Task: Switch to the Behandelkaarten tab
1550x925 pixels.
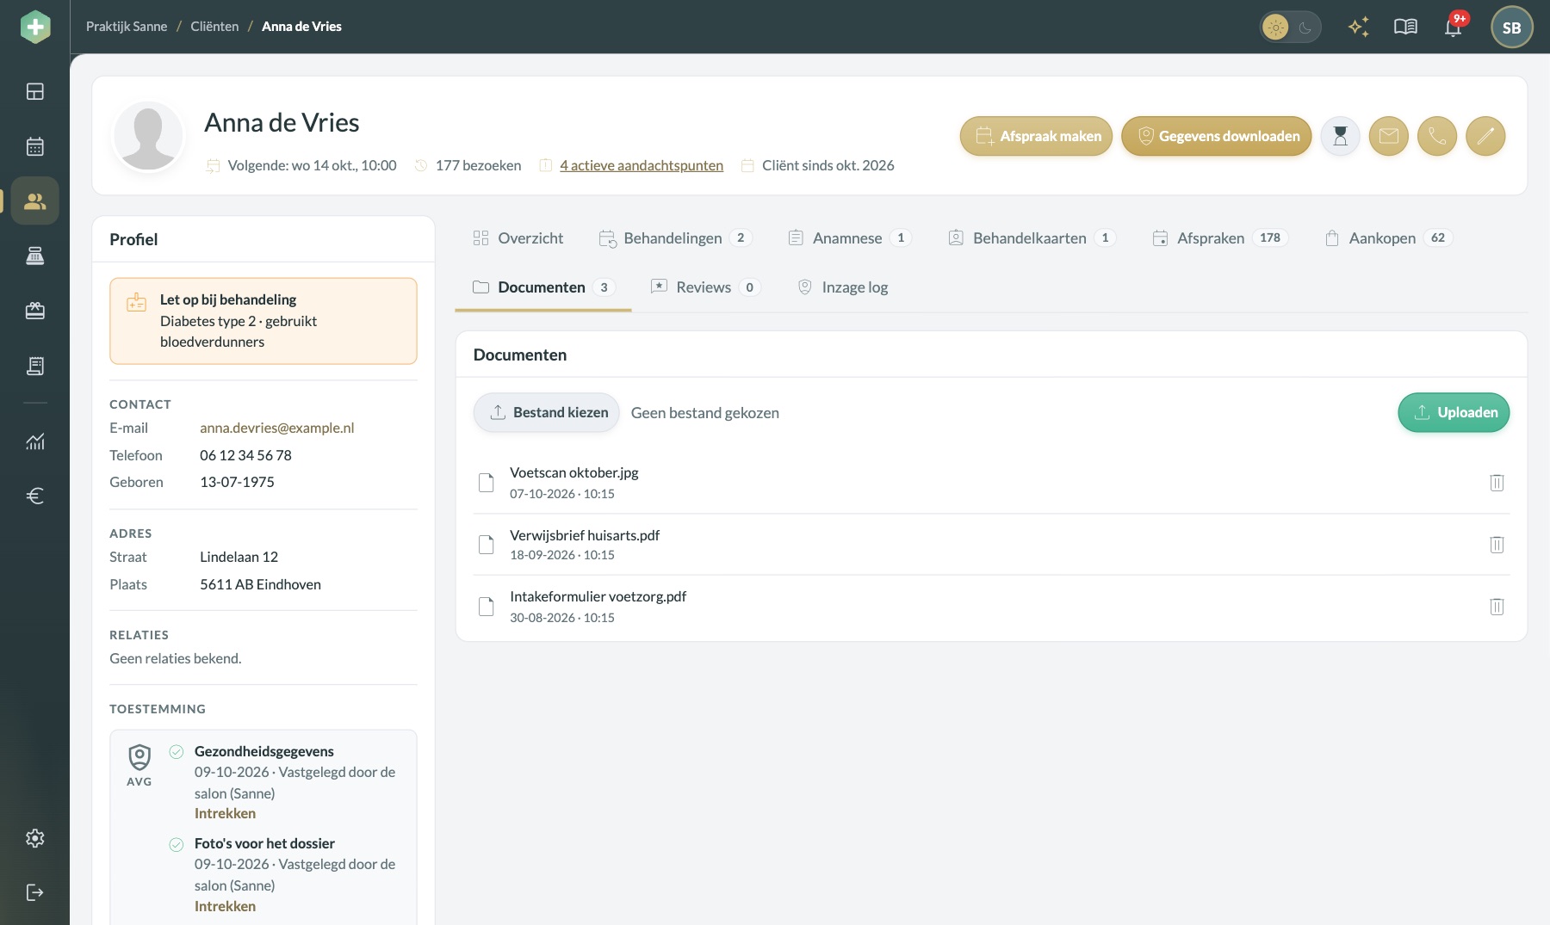Action: [1032, 238]
